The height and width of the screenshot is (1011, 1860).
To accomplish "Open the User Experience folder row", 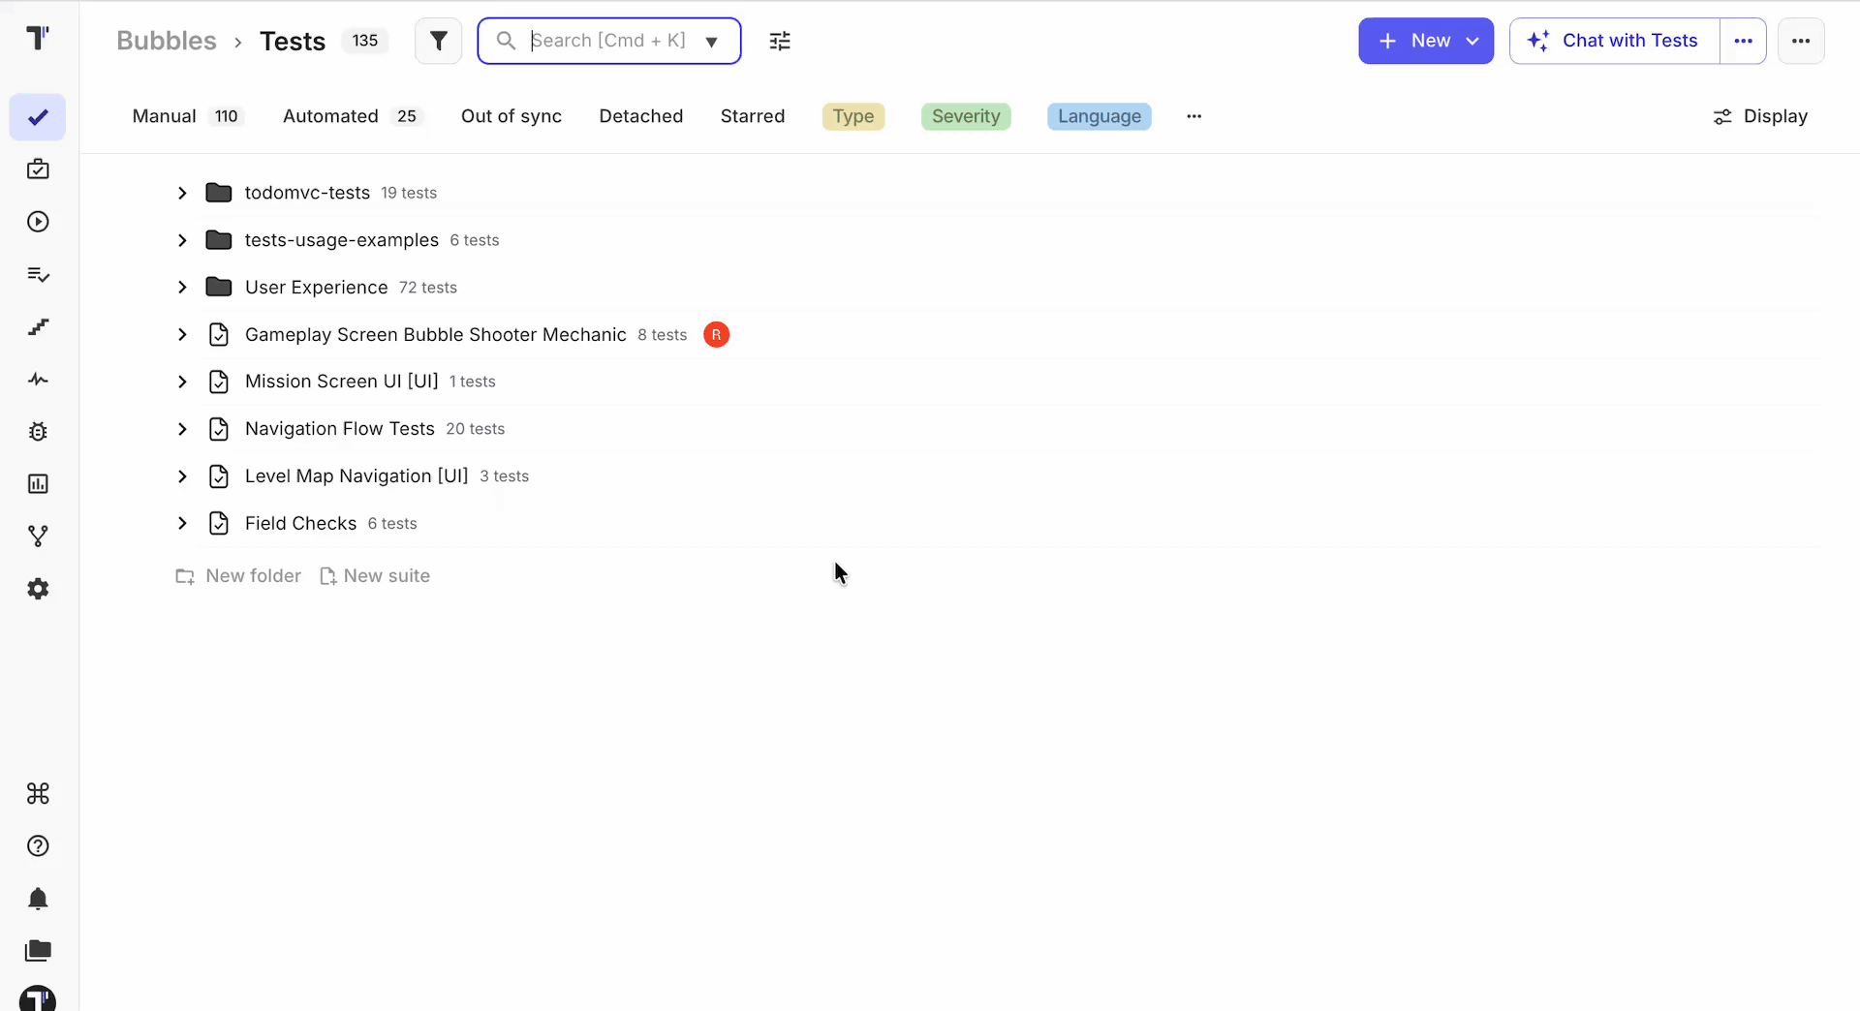I will (x=996, y=288).
